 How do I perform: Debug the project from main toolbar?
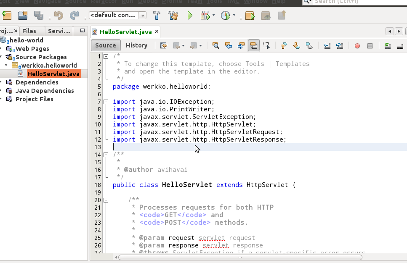(x=205, y=16)
